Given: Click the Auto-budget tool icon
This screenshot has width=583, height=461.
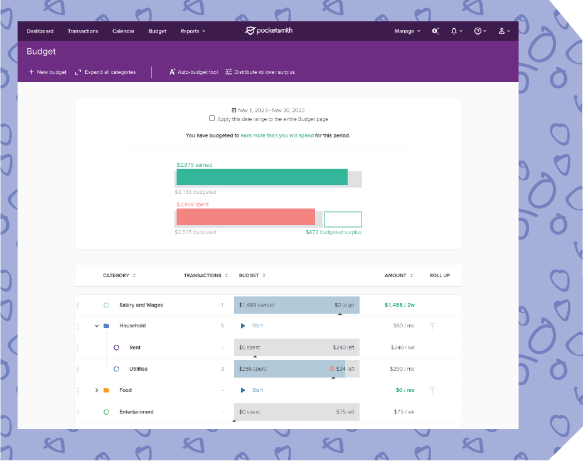Looking at the screenshot, I should 173,72.
